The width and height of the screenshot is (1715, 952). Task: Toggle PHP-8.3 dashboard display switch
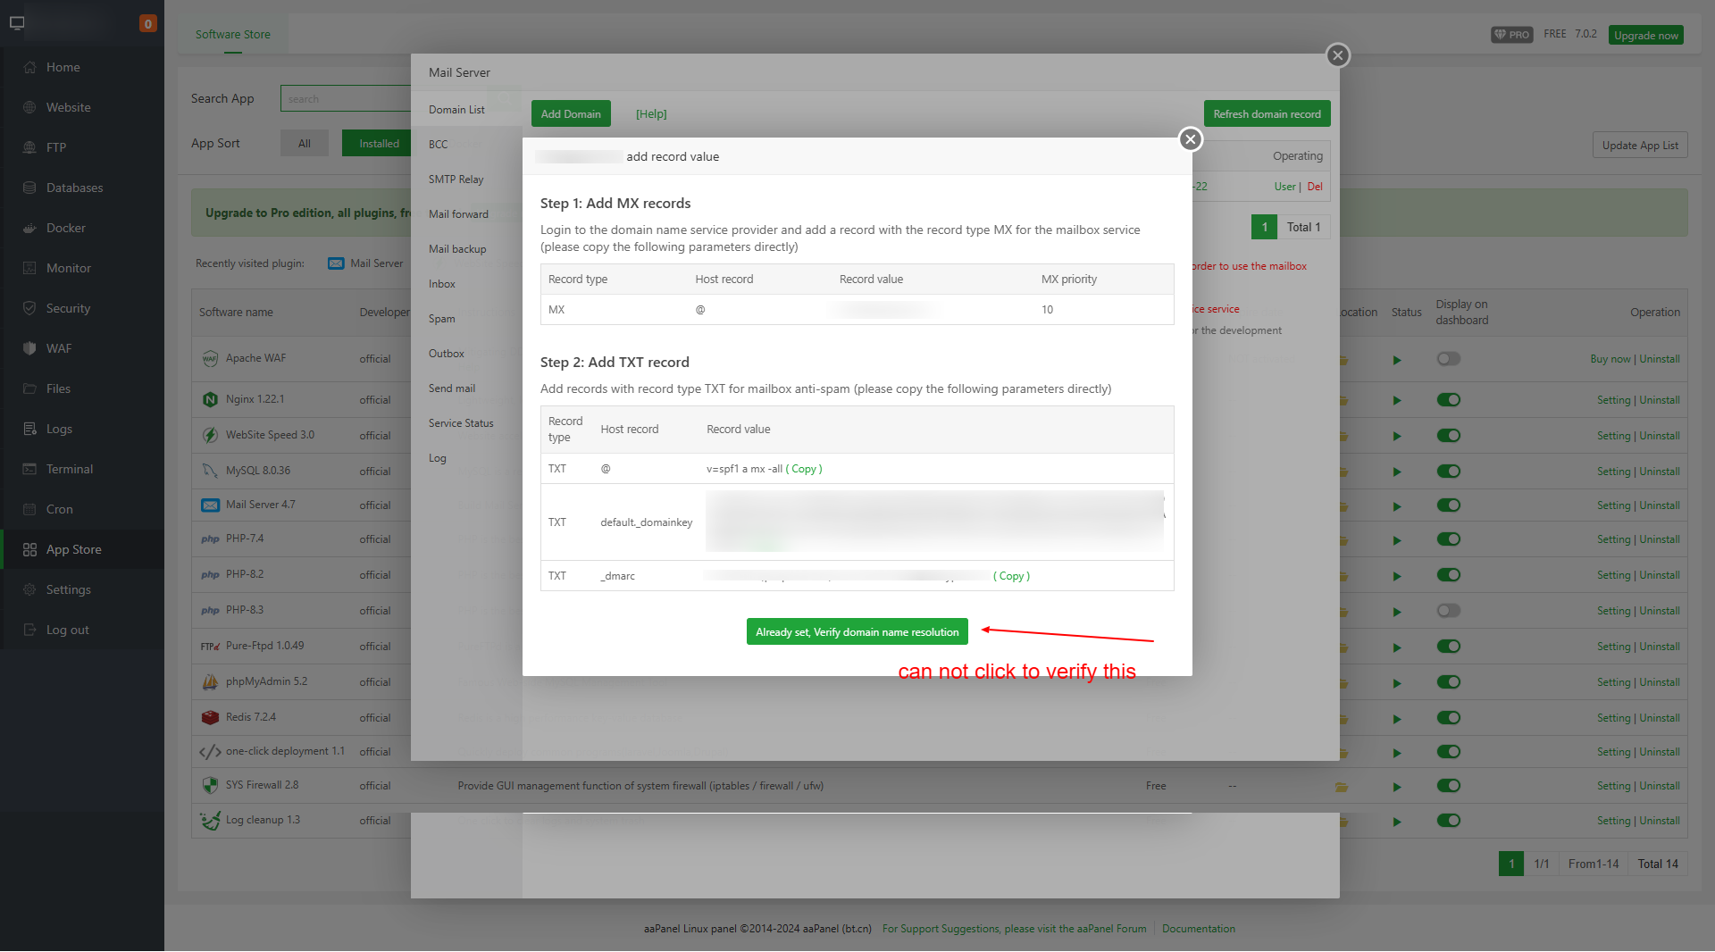coord(1448,611)
